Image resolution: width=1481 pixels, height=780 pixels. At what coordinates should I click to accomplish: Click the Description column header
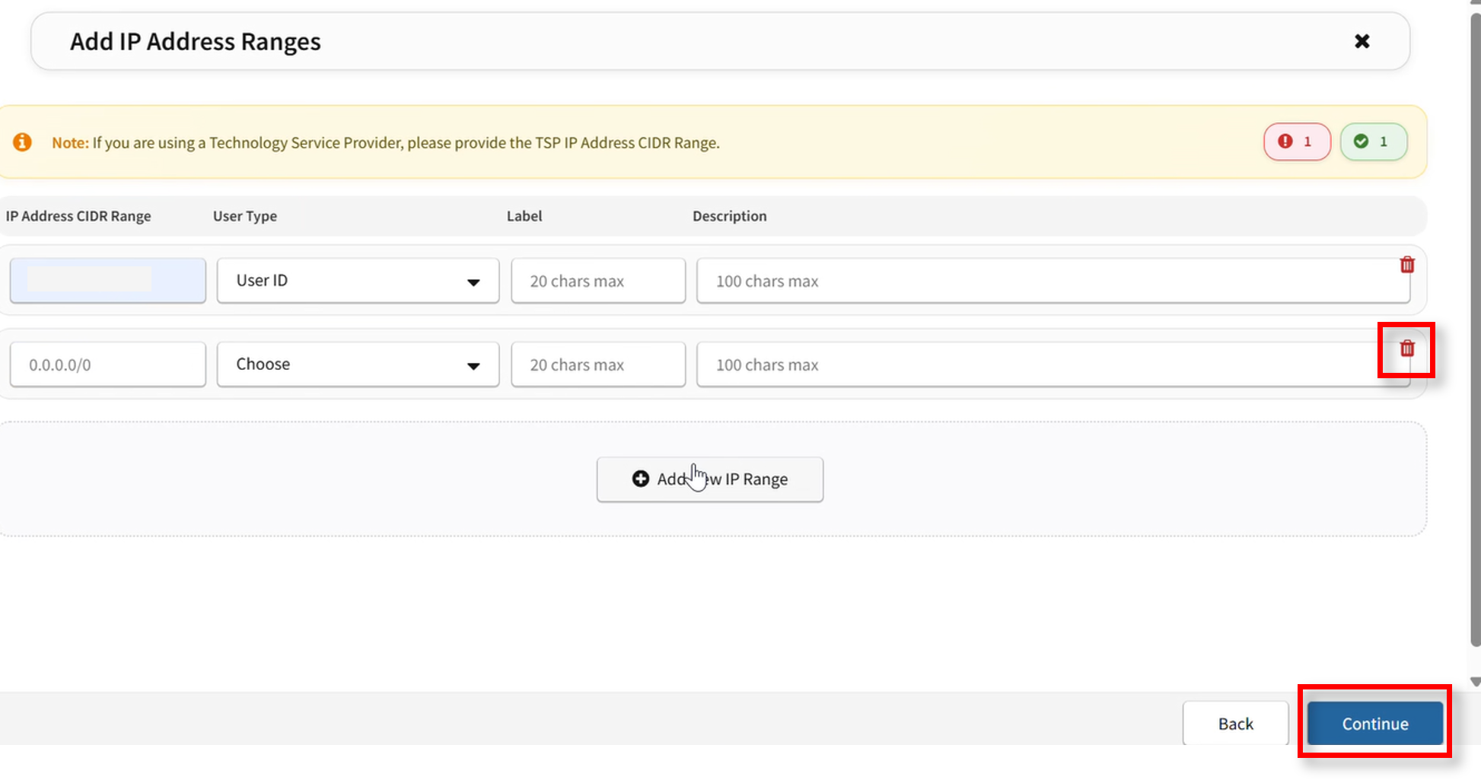click(x=730, y=216)
